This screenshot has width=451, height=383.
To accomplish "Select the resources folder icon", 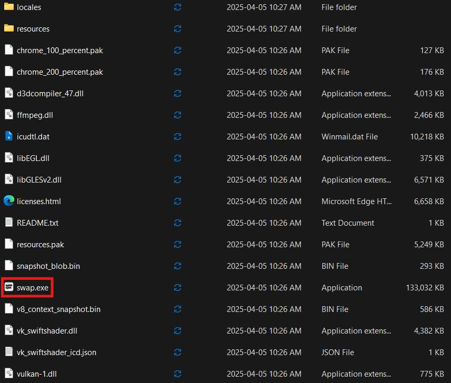I will click(x=9, y=28).
